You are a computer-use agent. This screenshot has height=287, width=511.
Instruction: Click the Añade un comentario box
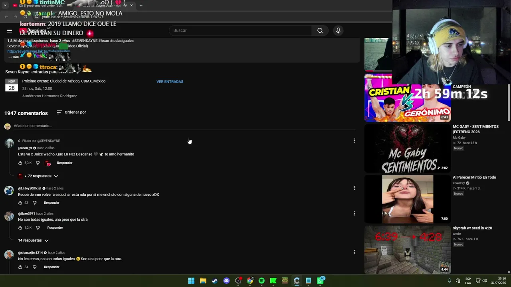184,126
